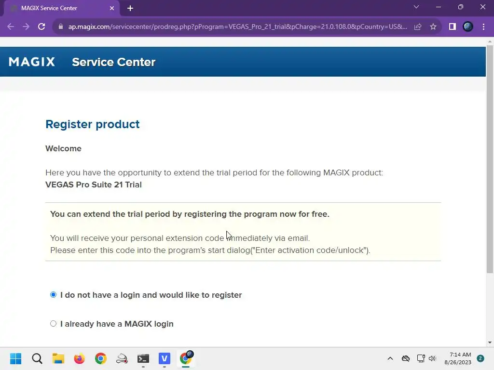Click the MAGIX logo

coord(32,62)
